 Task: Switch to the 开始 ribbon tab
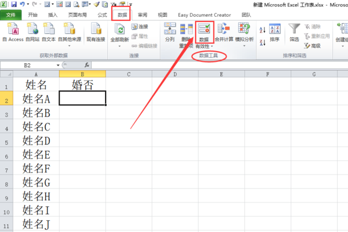32,15
